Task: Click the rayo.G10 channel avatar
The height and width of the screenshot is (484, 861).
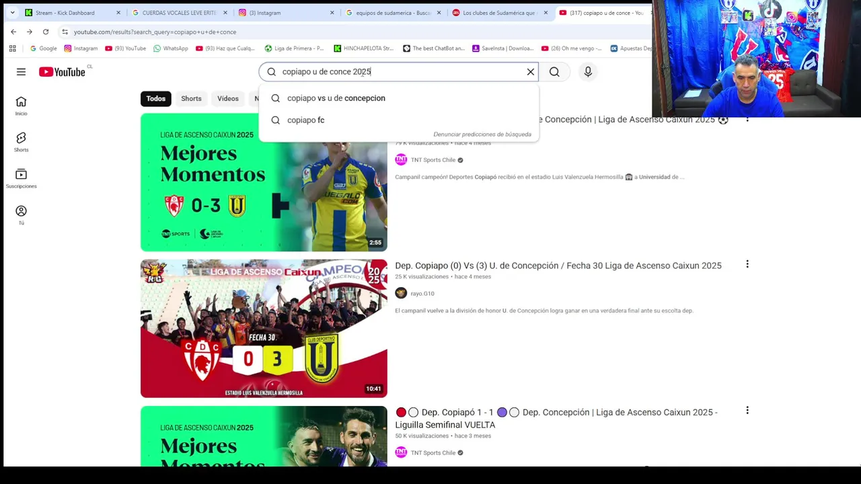Action: pyautogui.click(x=401, y=293)
